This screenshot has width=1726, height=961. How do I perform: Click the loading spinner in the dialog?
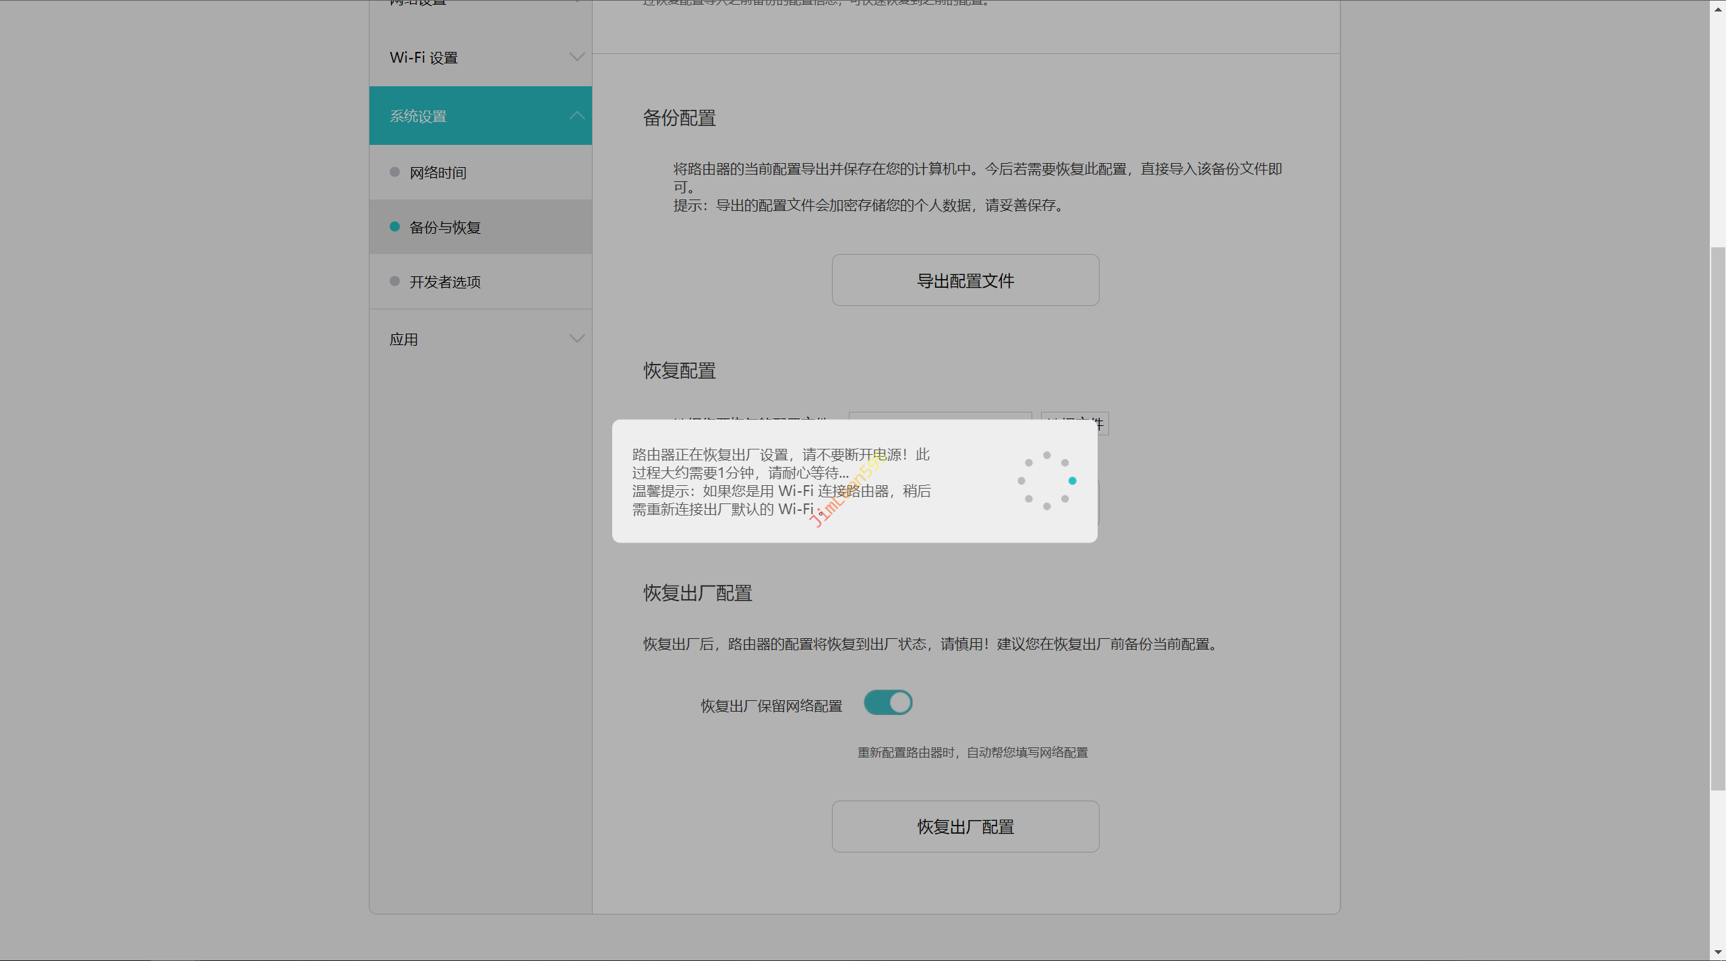point(1046,480)
